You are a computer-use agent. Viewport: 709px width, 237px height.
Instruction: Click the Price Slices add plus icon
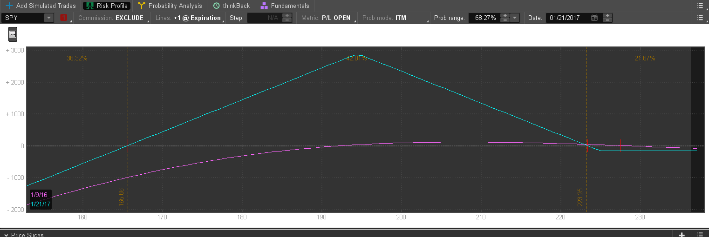(682, 235)
